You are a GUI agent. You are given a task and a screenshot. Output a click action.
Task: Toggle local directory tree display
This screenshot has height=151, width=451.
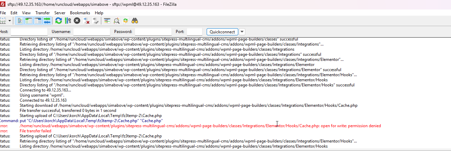pos(29,21)
